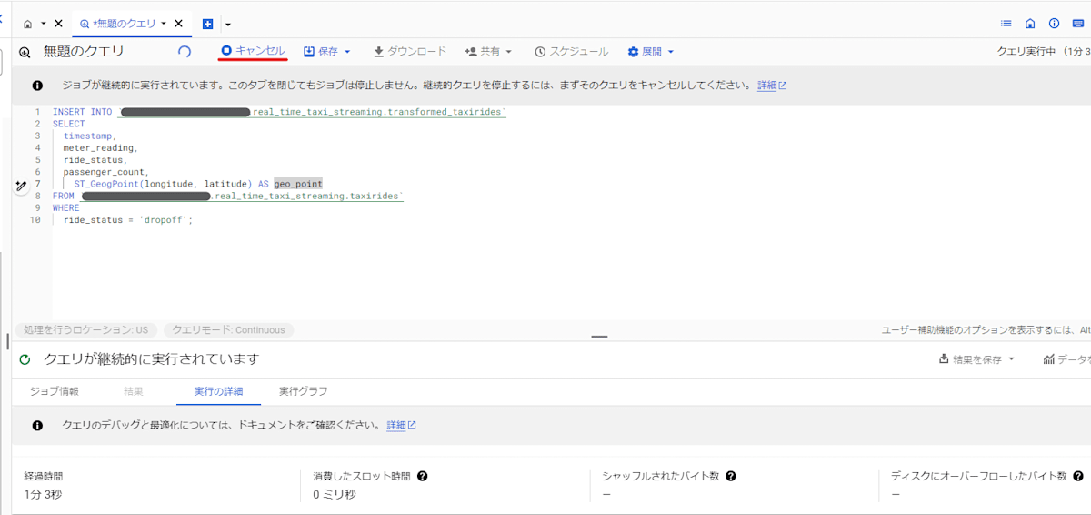Open the 詳細 link about query debugging
The height and width of the screenshot is (515, 1091).
click(401, 425)
